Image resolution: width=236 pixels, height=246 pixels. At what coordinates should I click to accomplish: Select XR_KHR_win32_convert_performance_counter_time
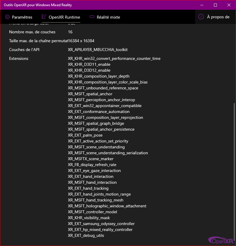click(114, 58)
